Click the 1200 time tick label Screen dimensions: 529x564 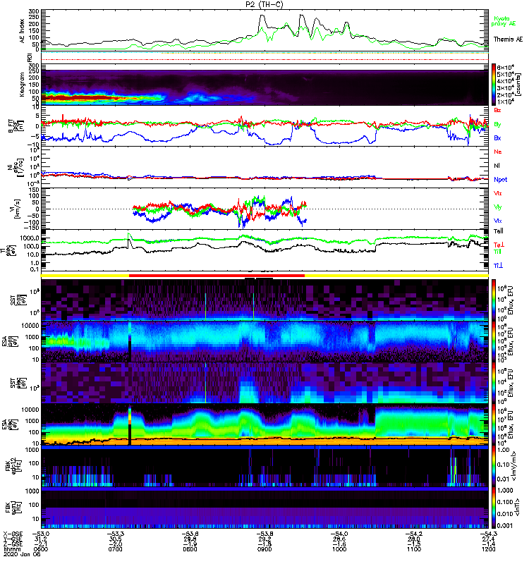[x=488, y=549]
